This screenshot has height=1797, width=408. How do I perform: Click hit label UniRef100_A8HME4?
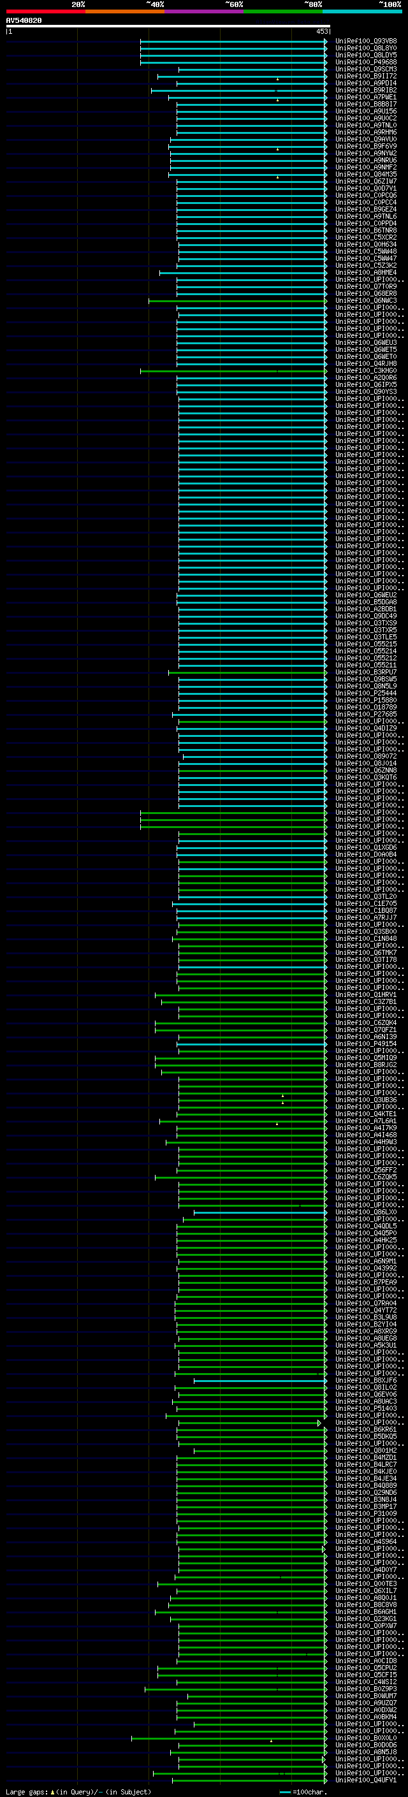366,273
